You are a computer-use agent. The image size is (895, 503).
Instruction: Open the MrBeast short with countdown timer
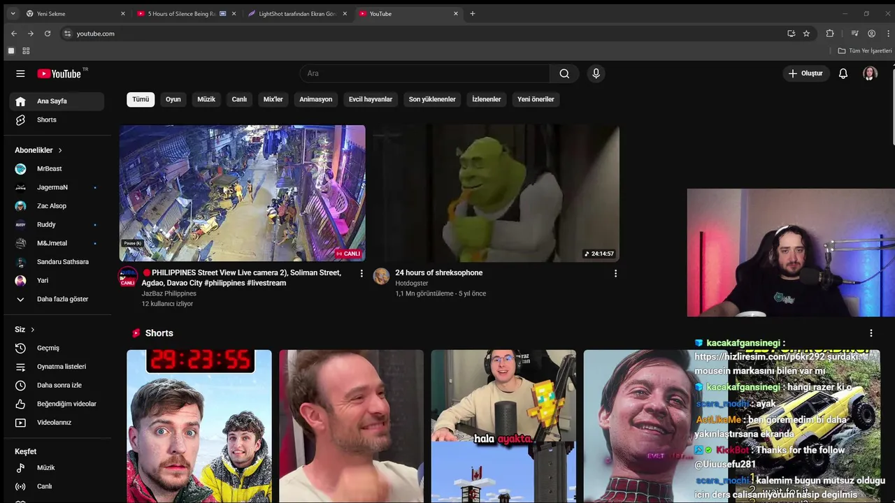199,426
